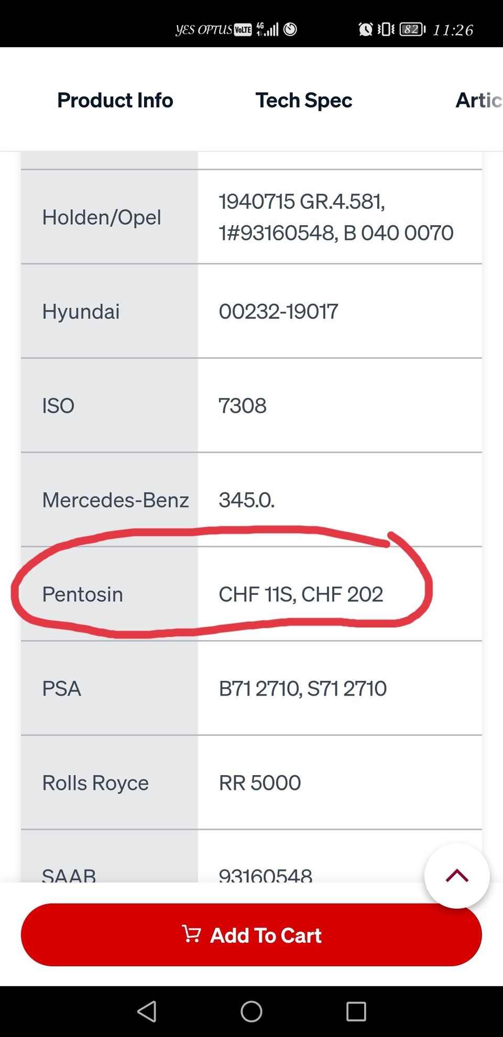
Task: Open the partially visible Articles tab
Action: (x=478, y=100)
